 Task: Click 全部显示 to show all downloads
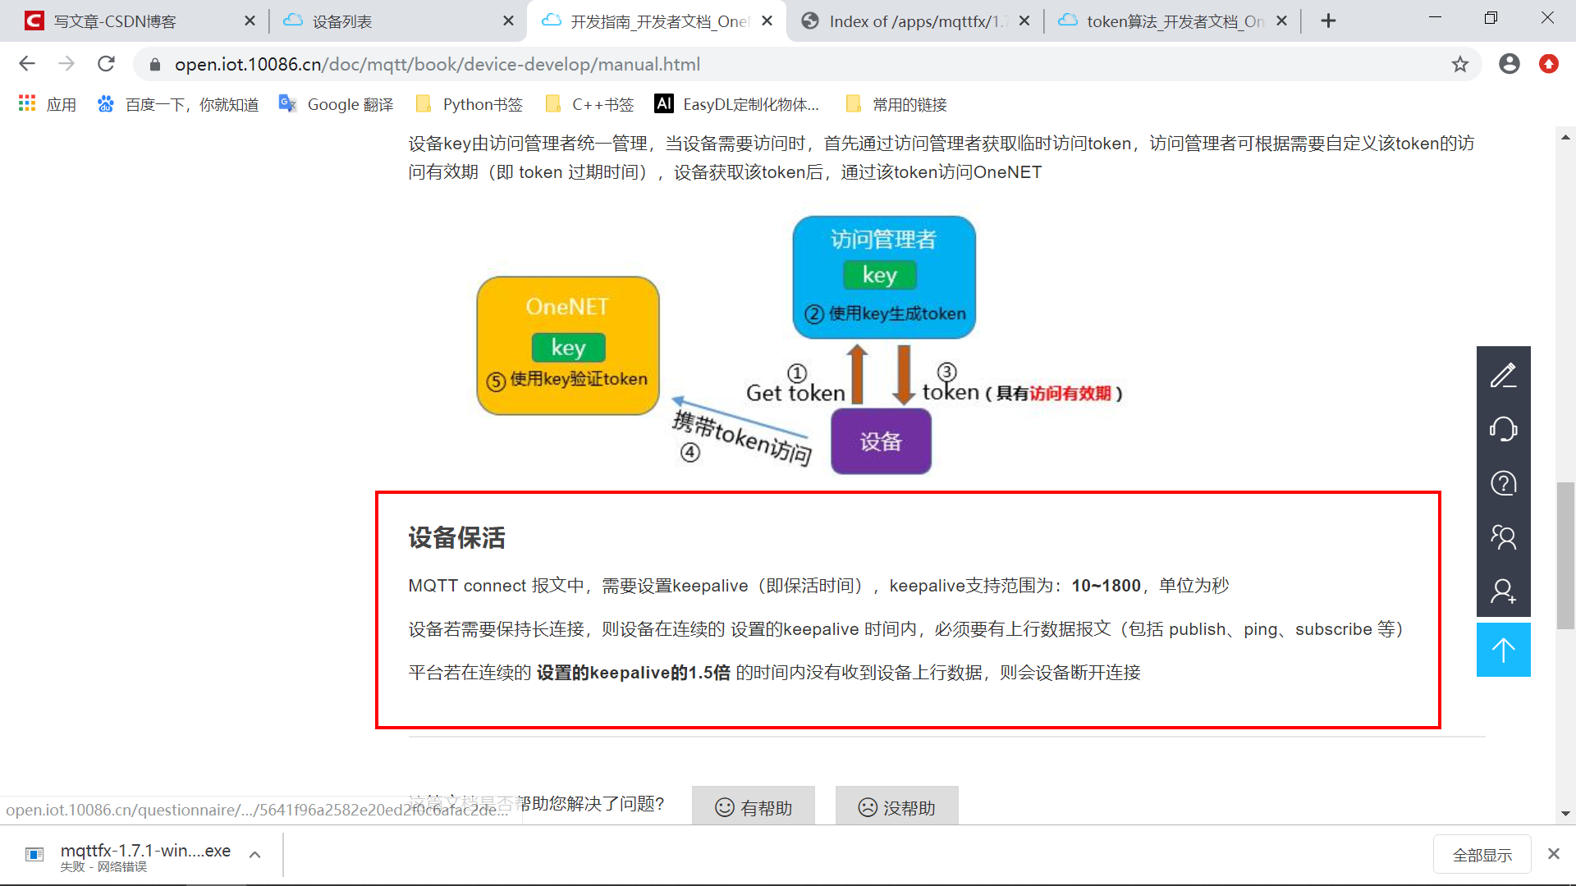[x=1482, y=855]
